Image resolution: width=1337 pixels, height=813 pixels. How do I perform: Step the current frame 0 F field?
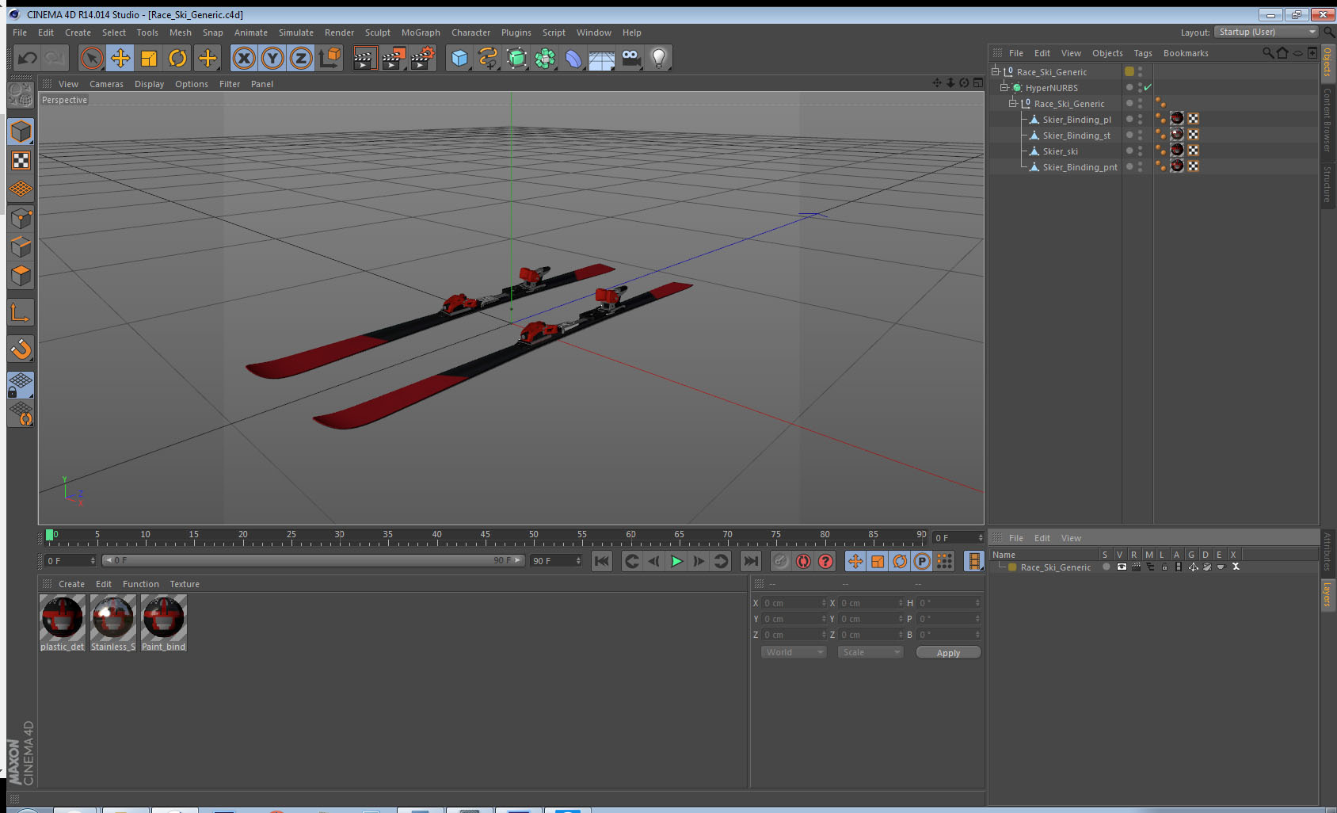click(x=958, y=537)
